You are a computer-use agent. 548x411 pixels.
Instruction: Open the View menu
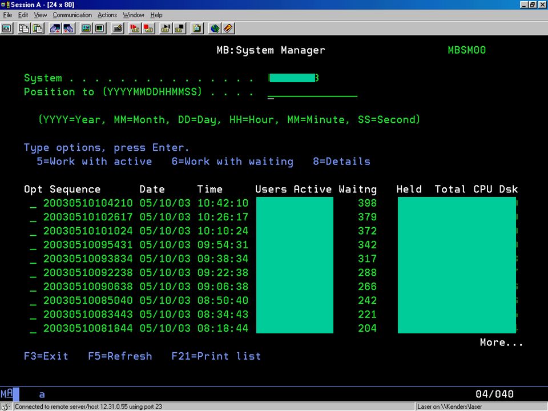point(40,15)
